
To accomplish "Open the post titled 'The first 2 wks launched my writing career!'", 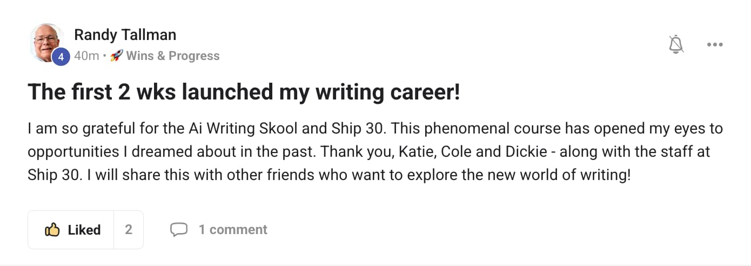I will coord(244,92).
